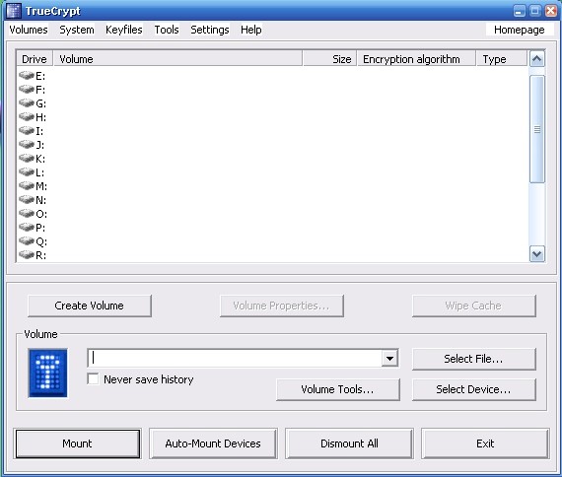This screenshot has width=562, height=477.
Task: Click the drive list scroll down arrow
Action: tap(537, 254)
